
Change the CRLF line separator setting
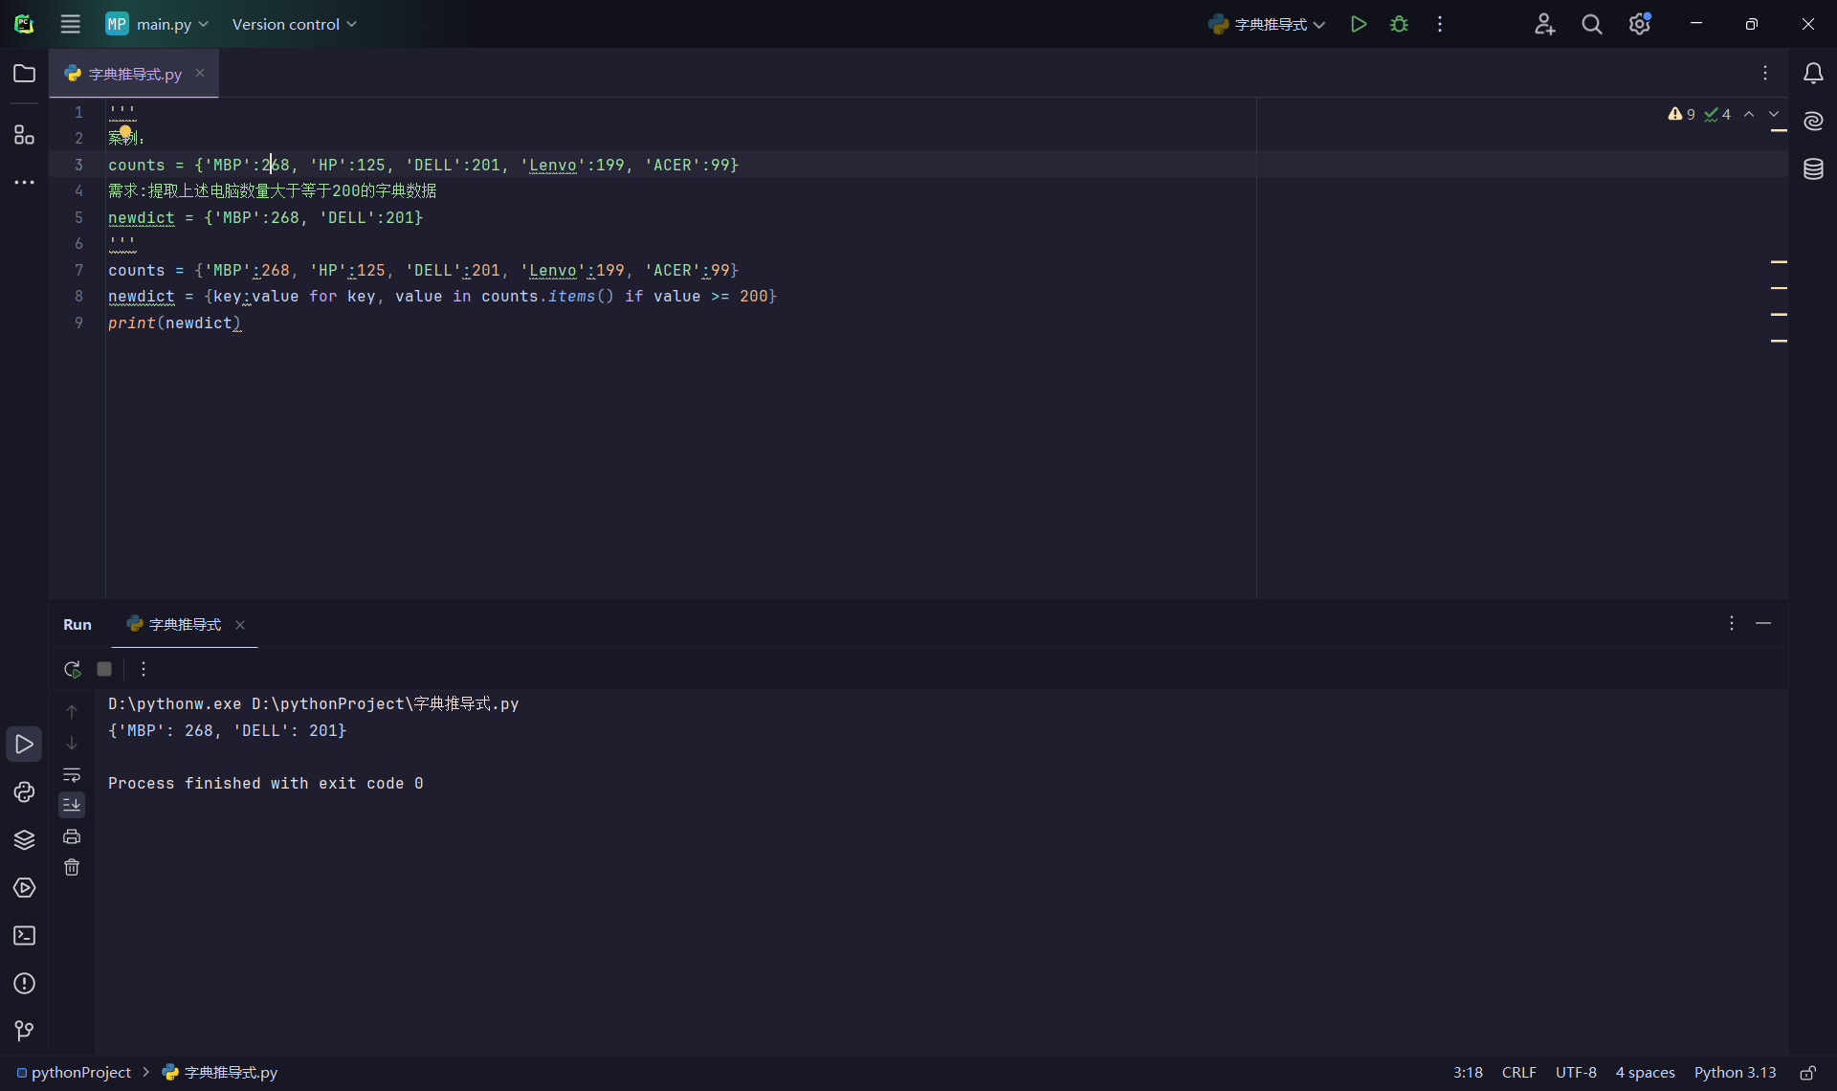tap(1518, 1073)
